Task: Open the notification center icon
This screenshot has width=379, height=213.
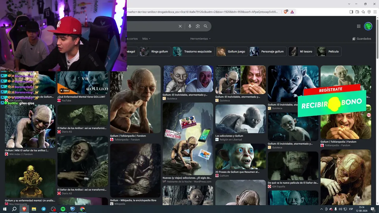Action: pos(373,209)
